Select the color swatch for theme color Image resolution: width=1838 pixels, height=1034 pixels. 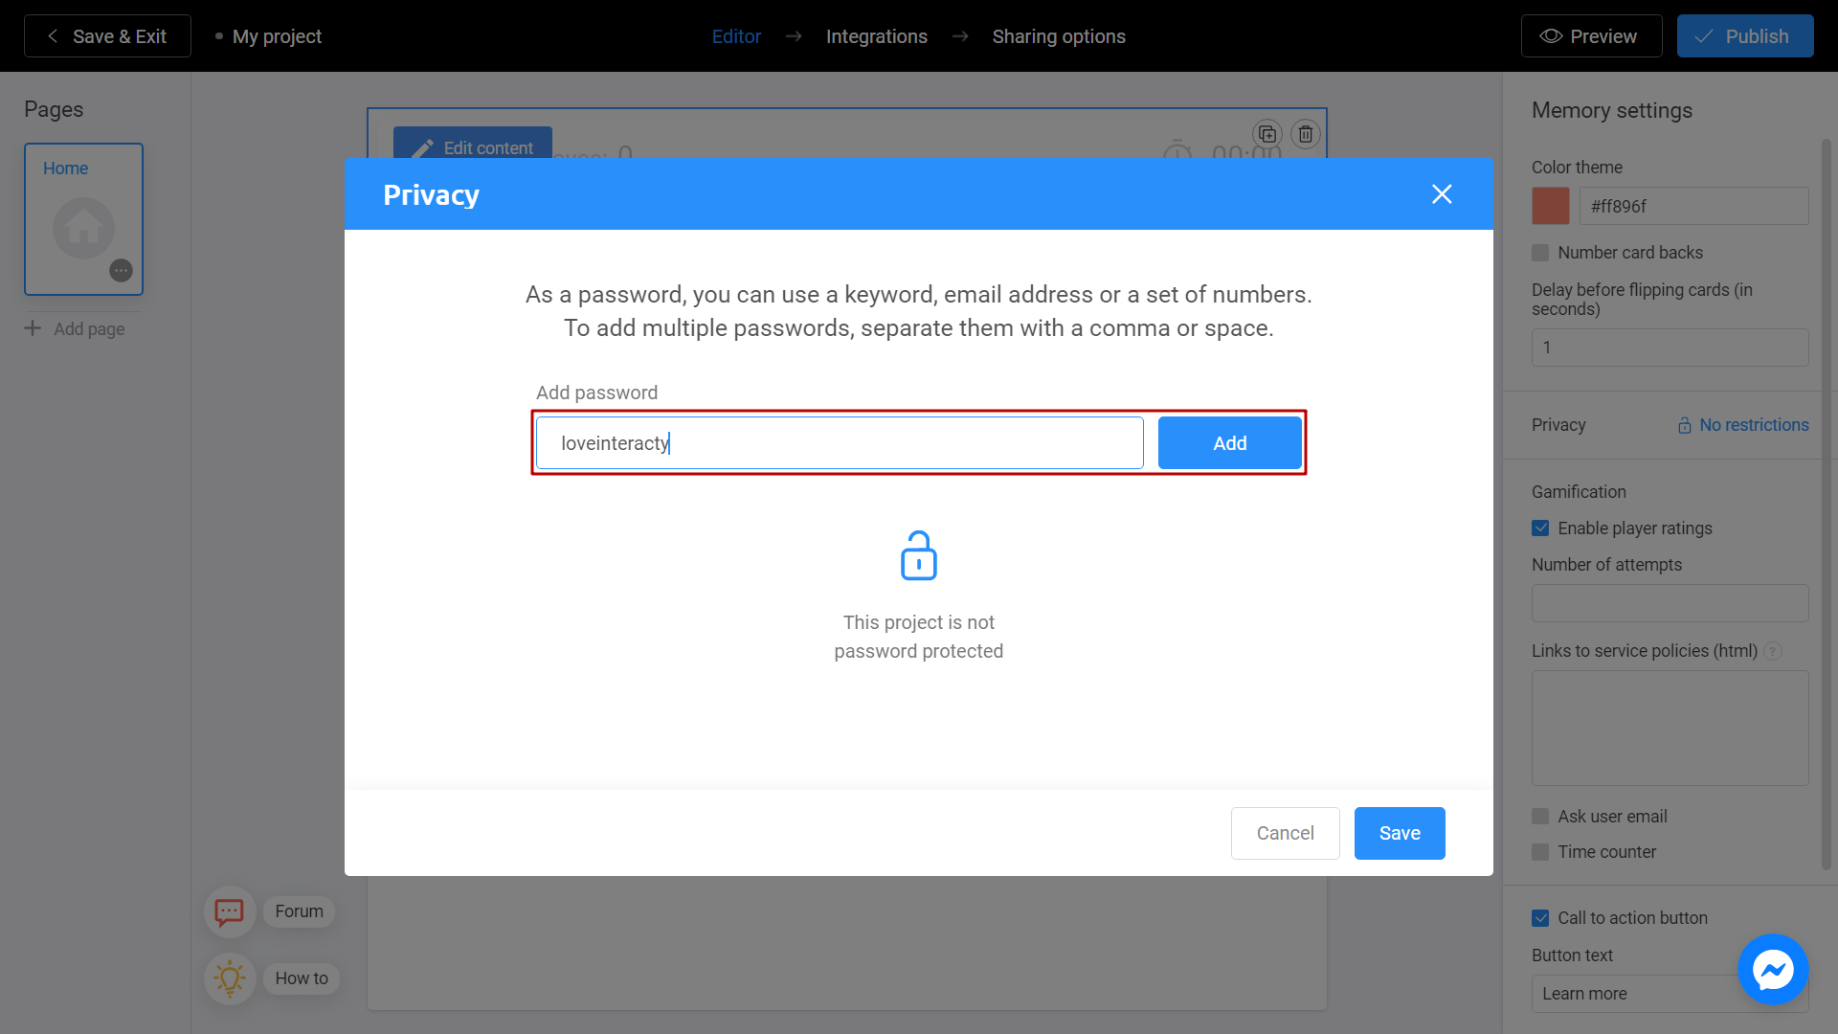(1550, 206)
